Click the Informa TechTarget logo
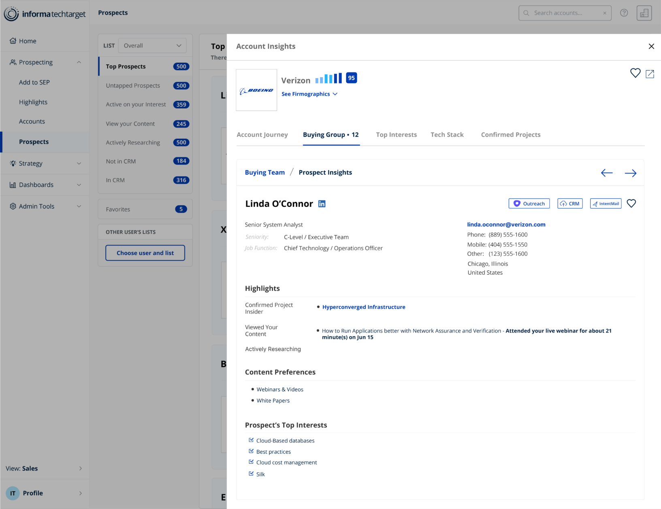The width and height of the screenshot is (661, 509). [x=45, y=14]
